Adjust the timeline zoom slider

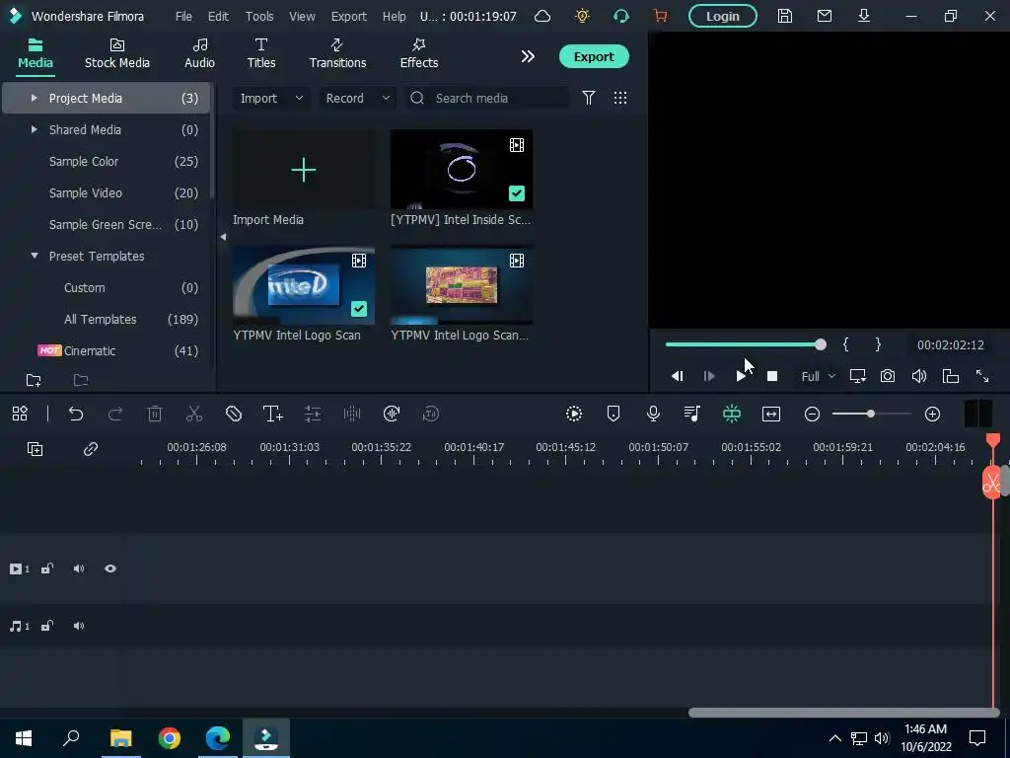[x=872, y=414]
